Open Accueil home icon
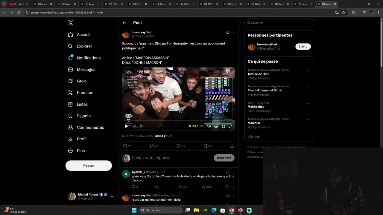Viewport: 383px width, 215px height. point(70,35)
